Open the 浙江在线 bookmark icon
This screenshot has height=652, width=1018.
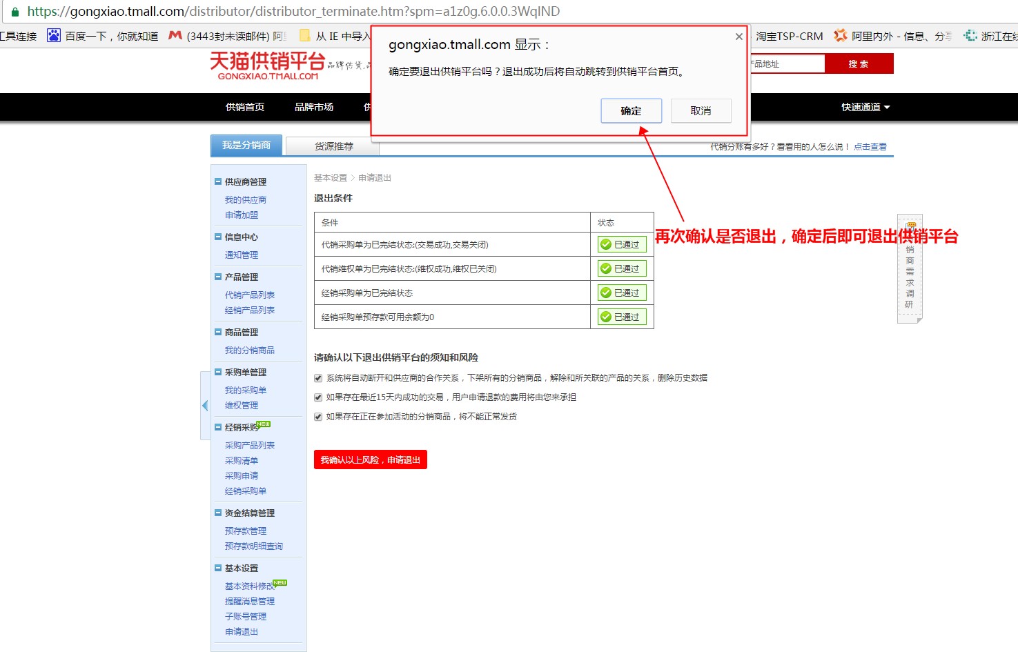point(970,35)
